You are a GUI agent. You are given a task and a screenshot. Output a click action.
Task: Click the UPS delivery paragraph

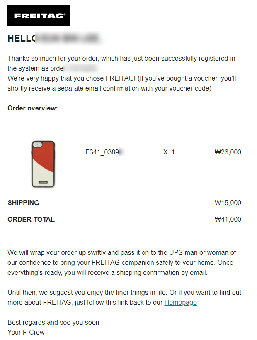pos(122,263)
